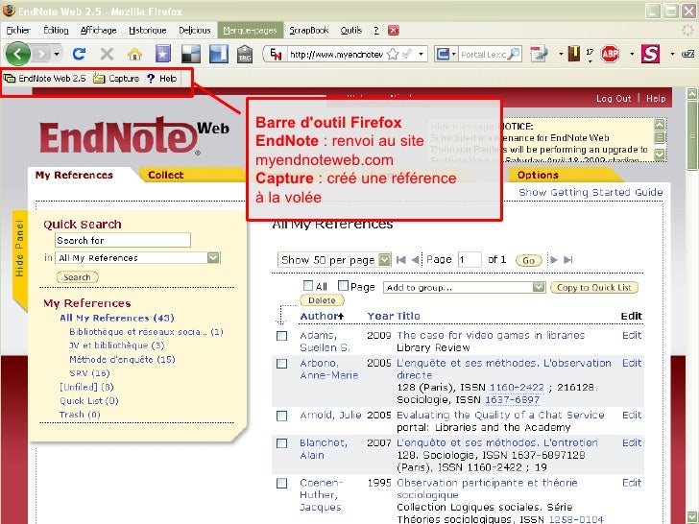Open the Fichier menu
The width and height of the screenshot is (699, 524).
pos(18,31)
